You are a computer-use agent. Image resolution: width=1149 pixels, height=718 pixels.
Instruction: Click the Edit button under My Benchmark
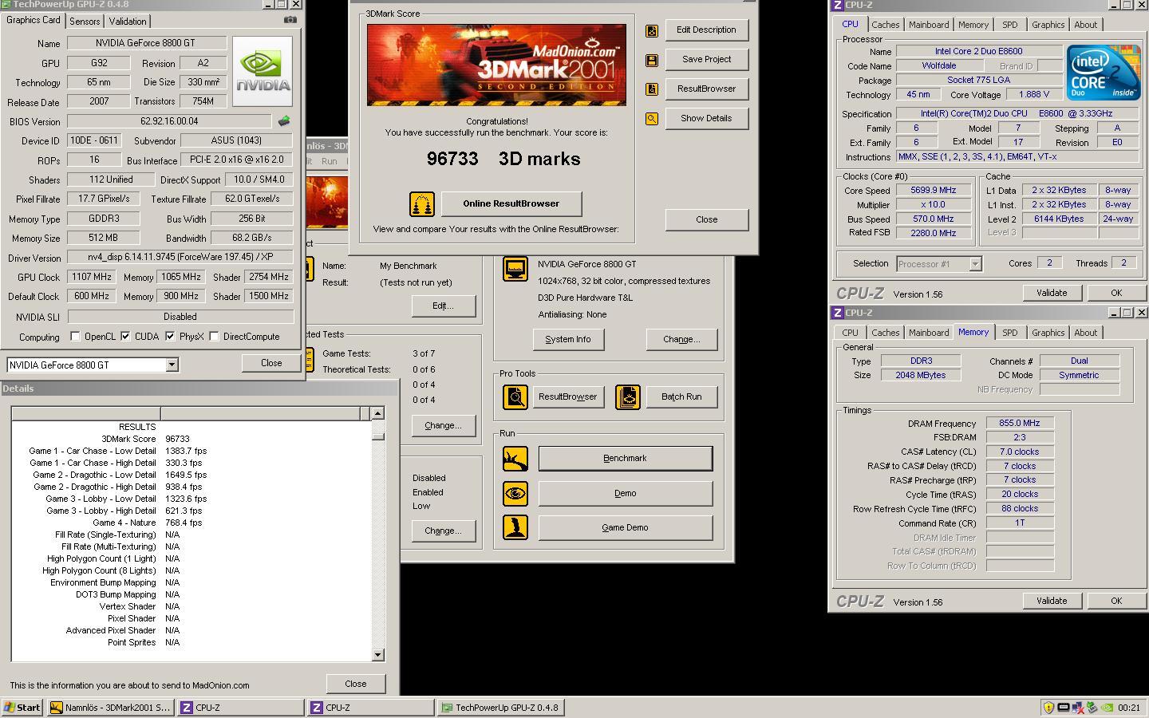point(443,306)
